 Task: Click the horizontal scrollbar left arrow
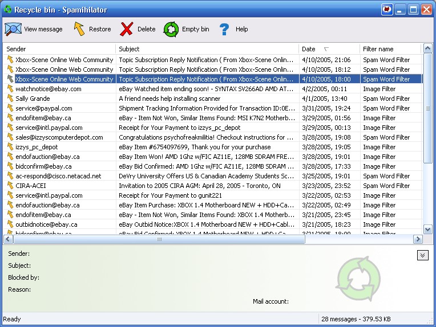click(8, 239)
